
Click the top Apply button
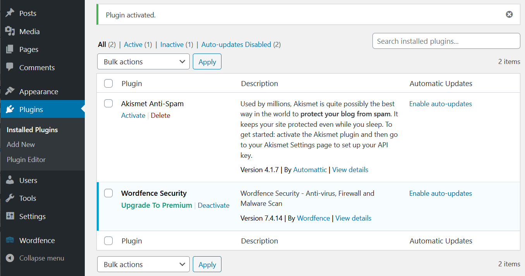click(207, 62)
